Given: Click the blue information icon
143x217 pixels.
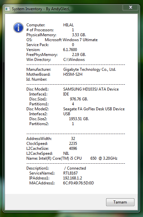Looking at the screenshot, I should (x=18, y=28).
